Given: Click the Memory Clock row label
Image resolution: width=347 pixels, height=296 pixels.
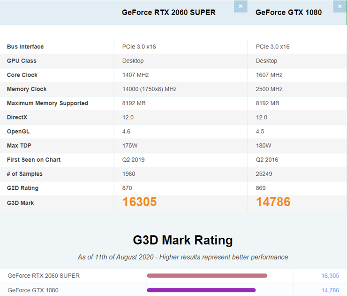Looking at the screenshot, I should [27, 89].
